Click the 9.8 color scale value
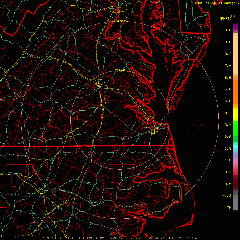The image size is (240, 240). (x=228, y=30)
